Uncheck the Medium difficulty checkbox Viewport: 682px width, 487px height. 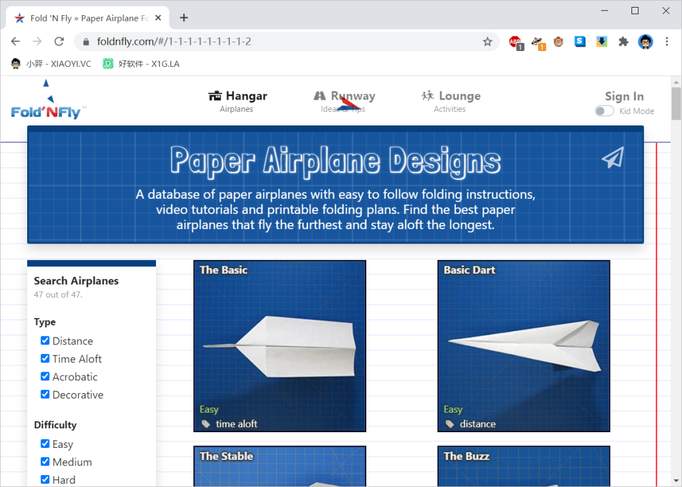tap(45, 462)
